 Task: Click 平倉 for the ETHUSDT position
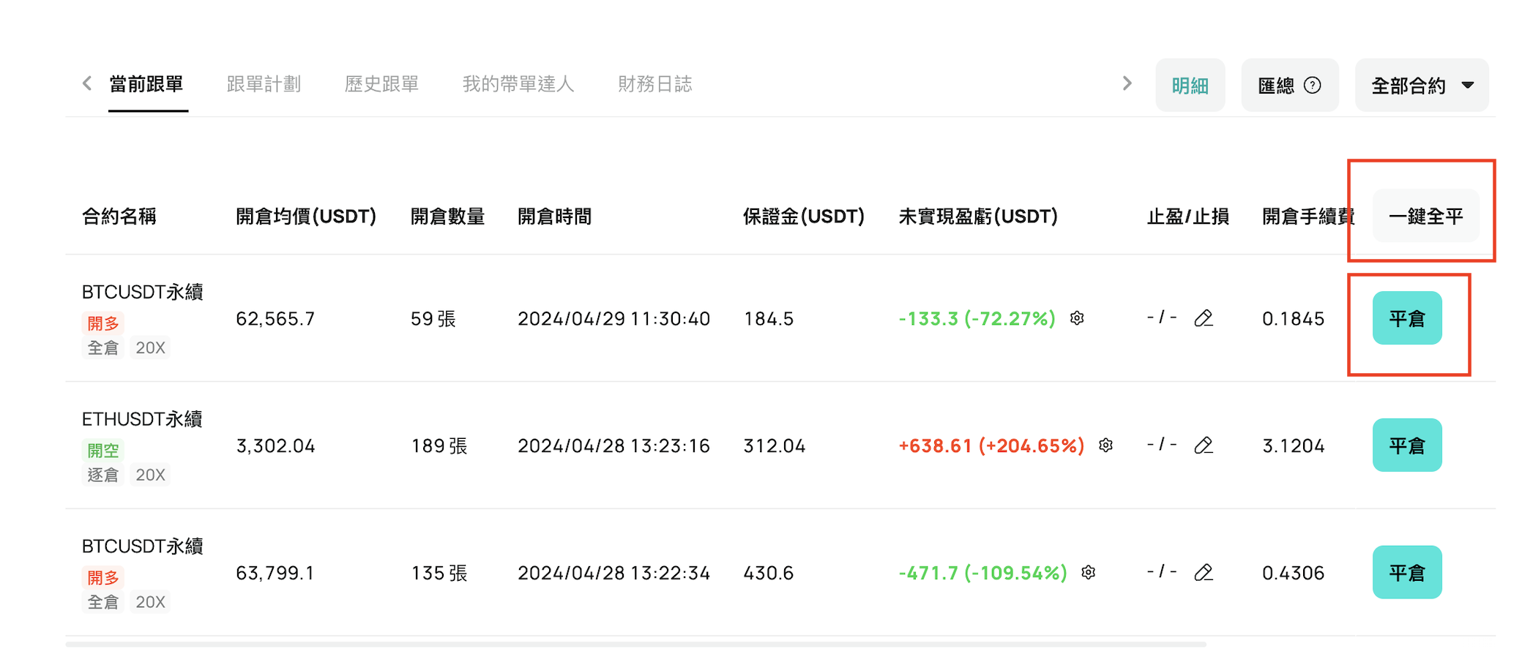point(1407,446)
